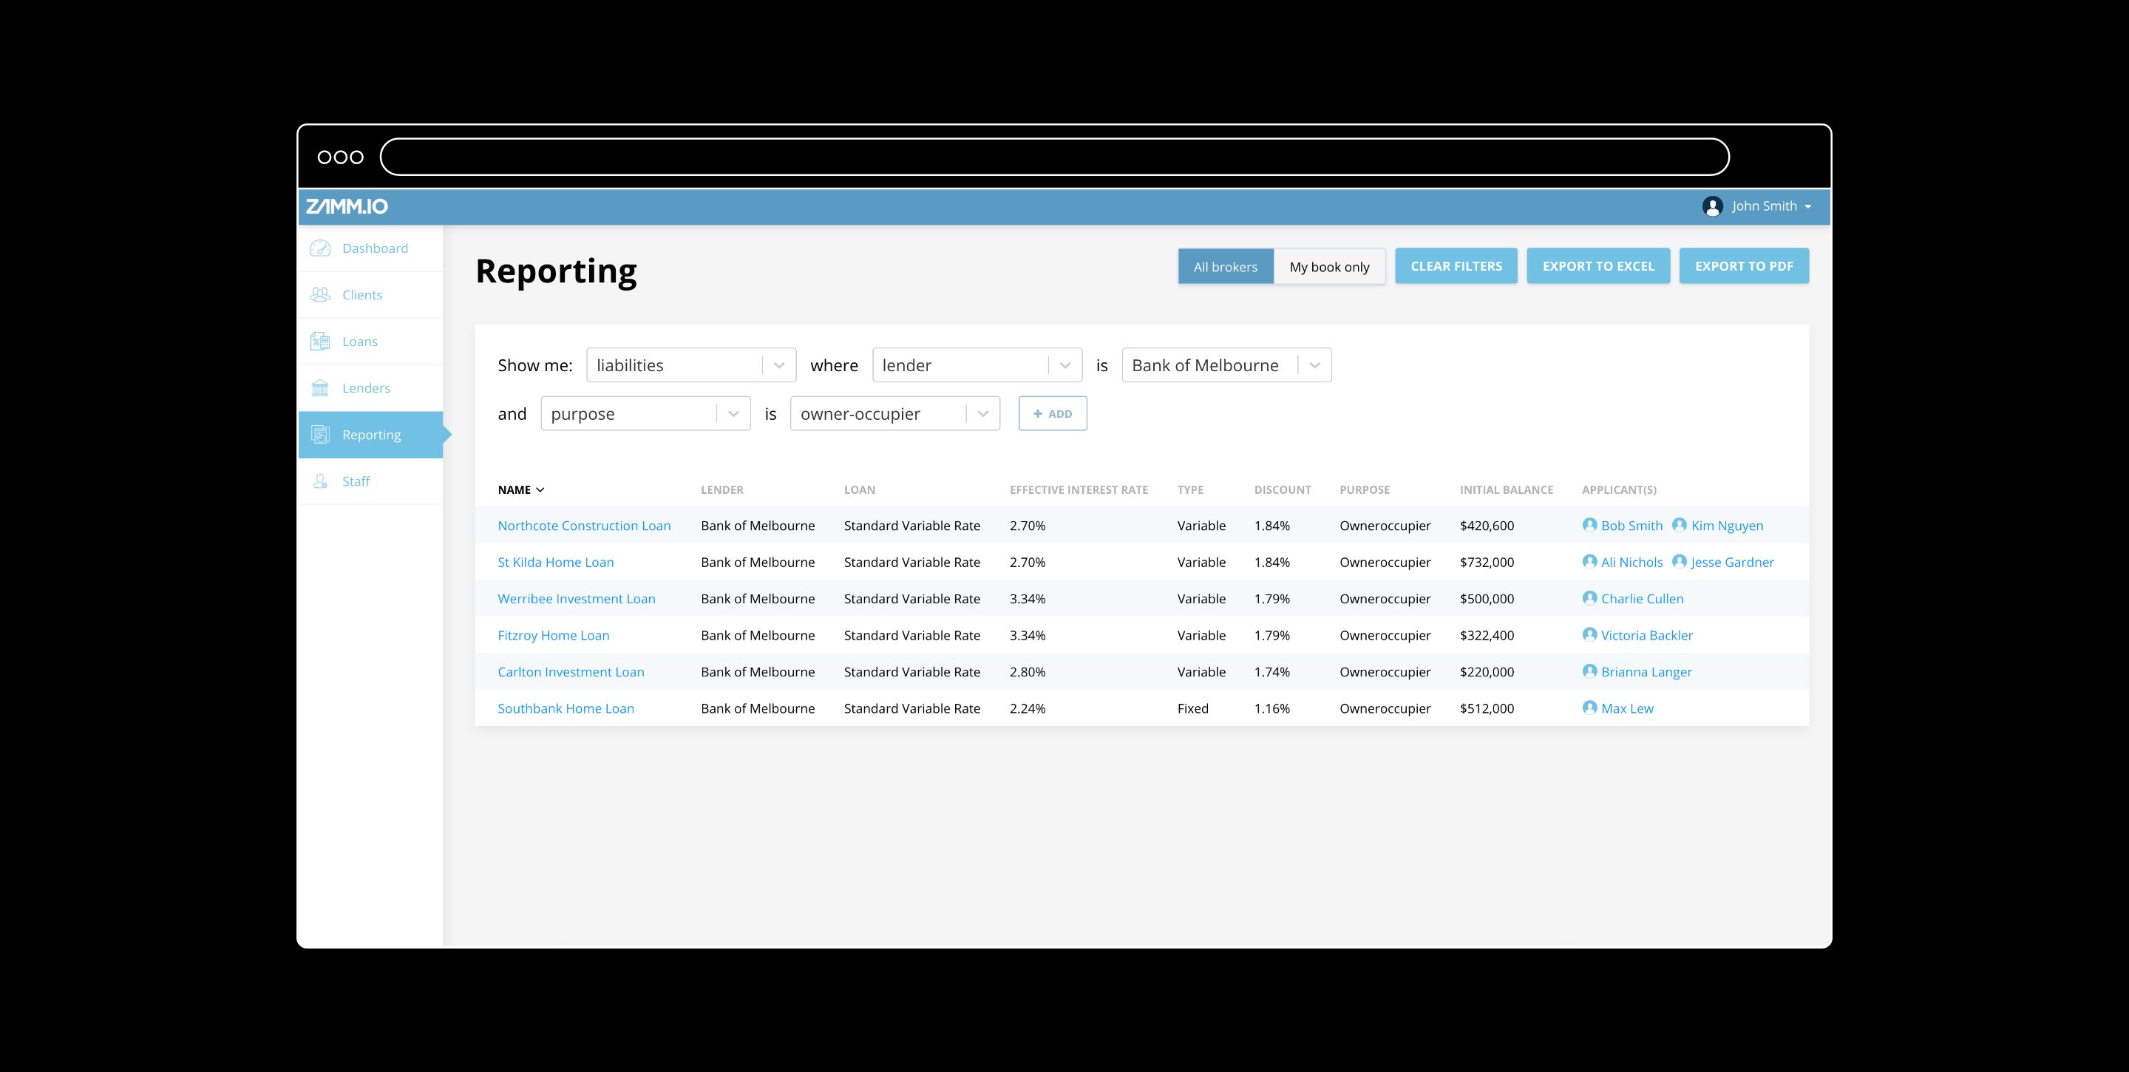Open Fitzroy Home Loan link
2129x1072 pixels.
553,635
